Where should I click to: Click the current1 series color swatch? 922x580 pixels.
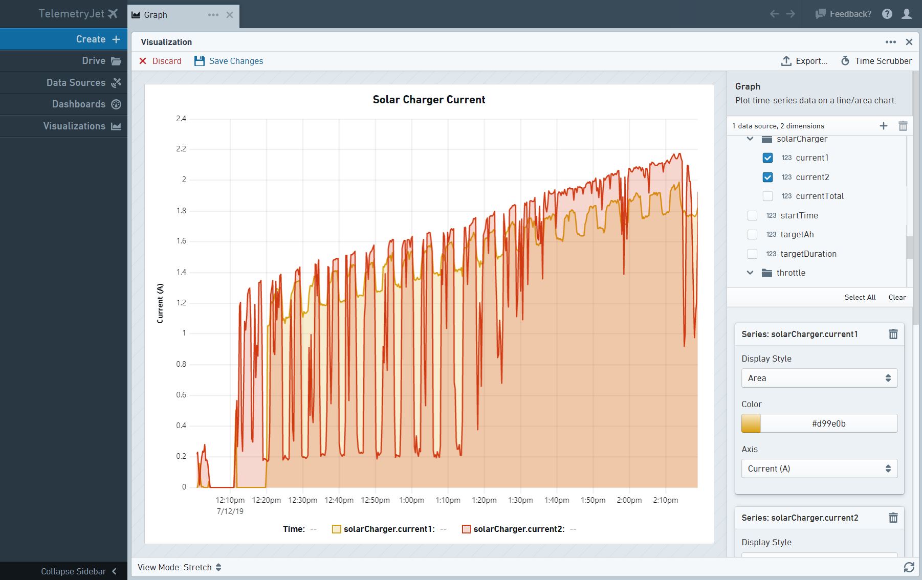pos(751,423)
